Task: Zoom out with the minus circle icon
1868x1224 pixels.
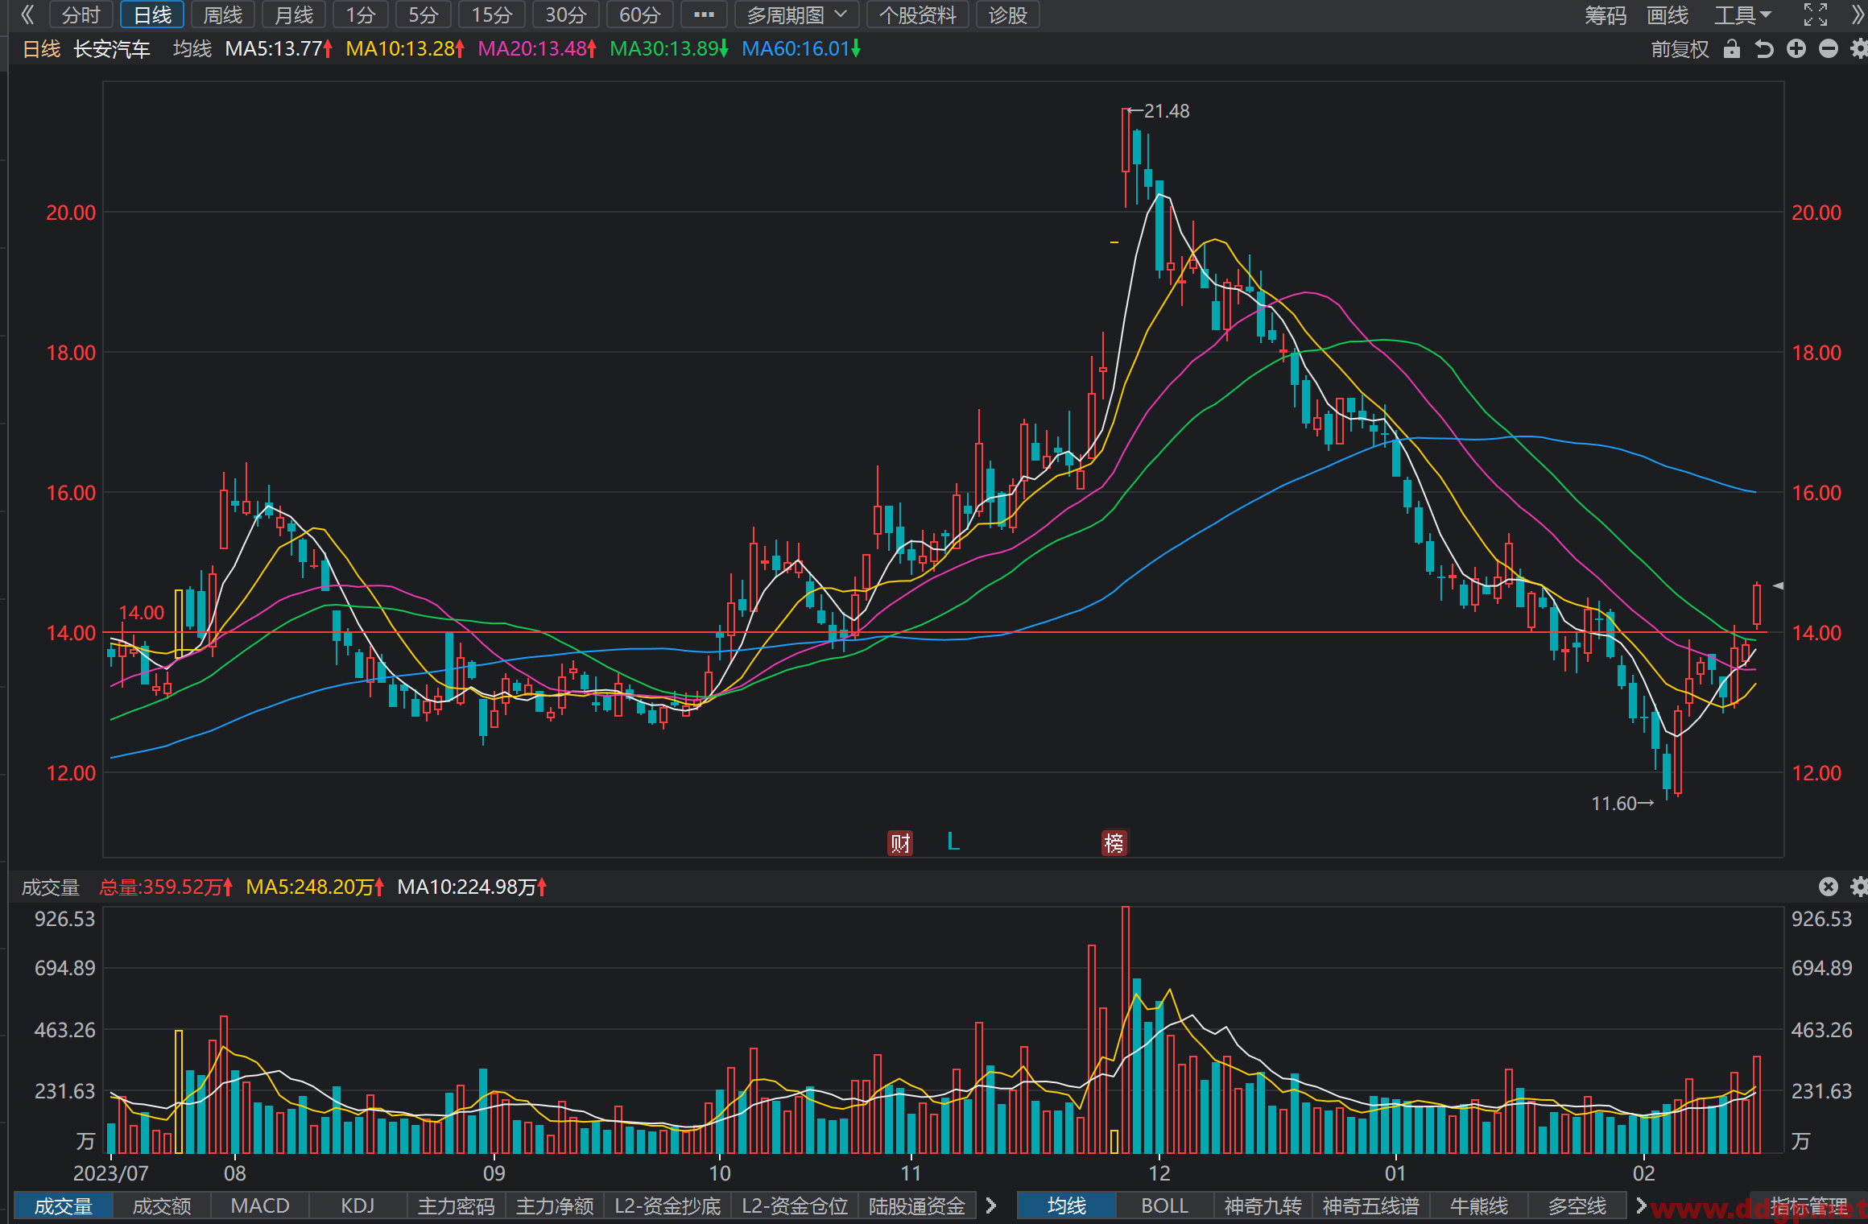Action: [1829, 49]
